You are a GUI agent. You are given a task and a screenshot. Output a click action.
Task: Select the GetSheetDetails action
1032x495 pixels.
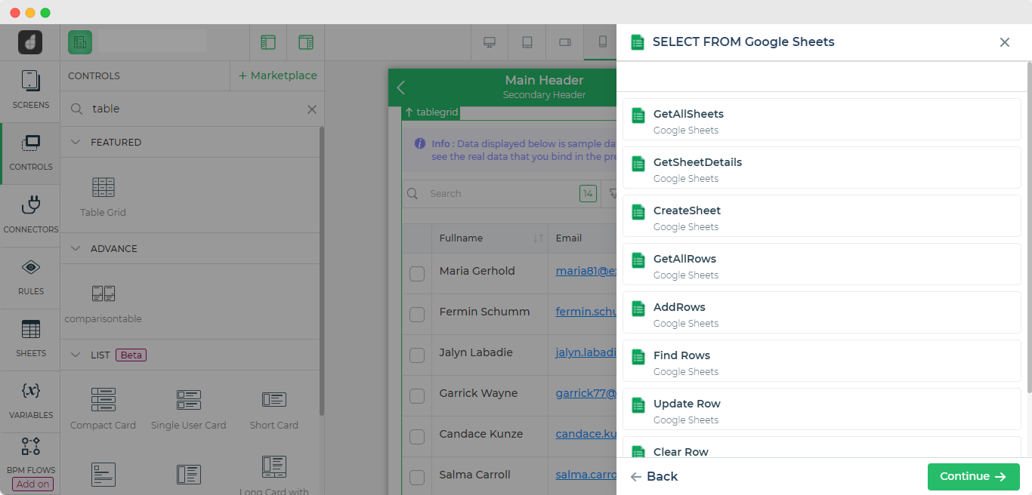tap(821, 168)
